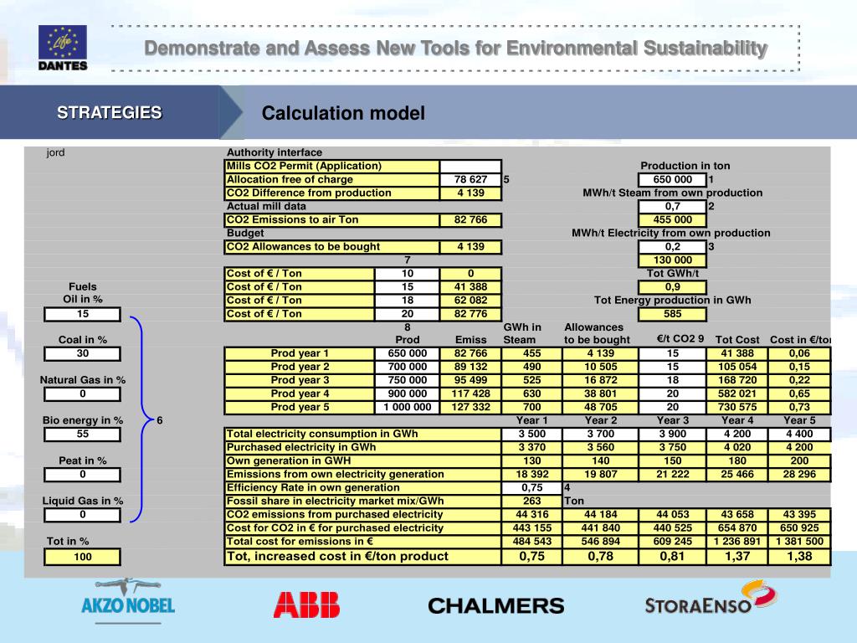
Task: Click the cost result cell 82 776
Action: point(470,314)
